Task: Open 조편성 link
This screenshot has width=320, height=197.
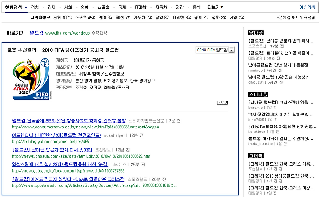Action: [81, 88]
